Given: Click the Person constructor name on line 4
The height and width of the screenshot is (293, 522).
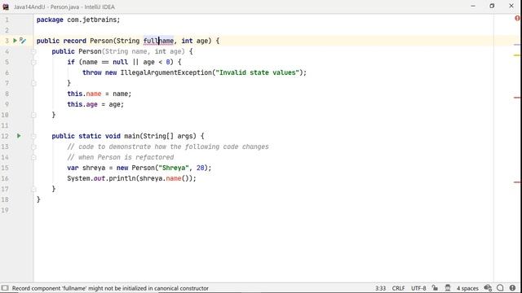Looking at the screenshot, I should [90, 51].
